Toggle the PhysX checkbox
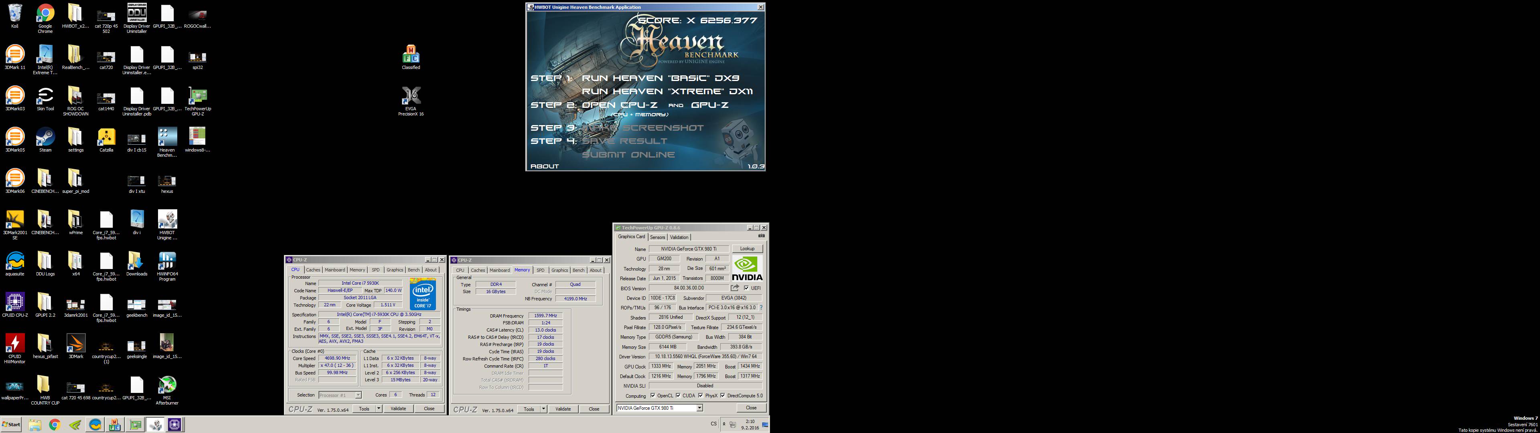1540x433 pixels. 701,395
